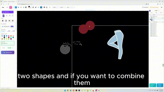Click the third icon under Tools
Viewport: 164px width, 92px height.
(x=9, y=21)
